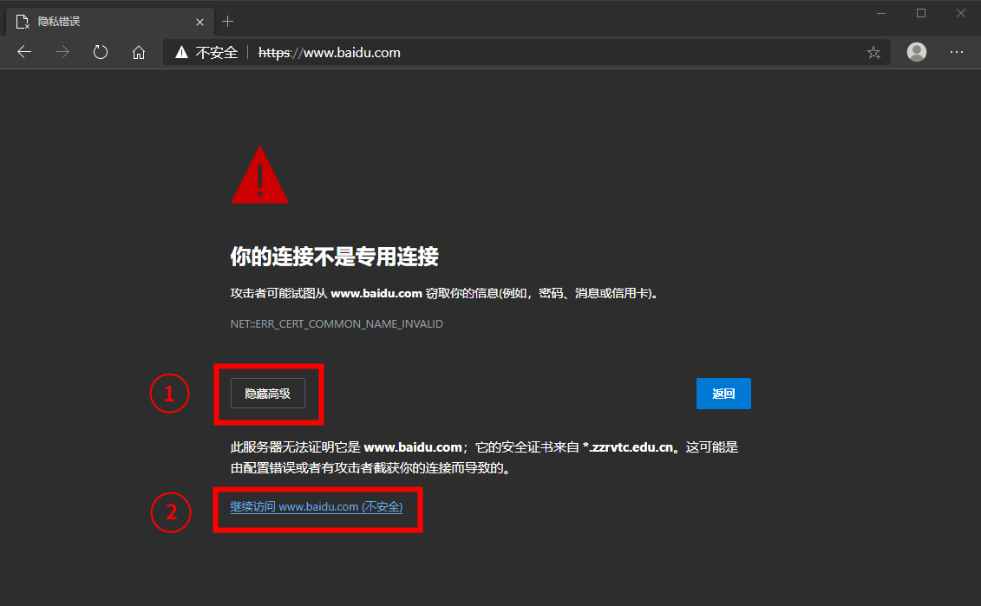Collapse details with 隐藏高级 button
Viewport: 981px width, 606px height.
pyautogui.click(x=267, y=394)
